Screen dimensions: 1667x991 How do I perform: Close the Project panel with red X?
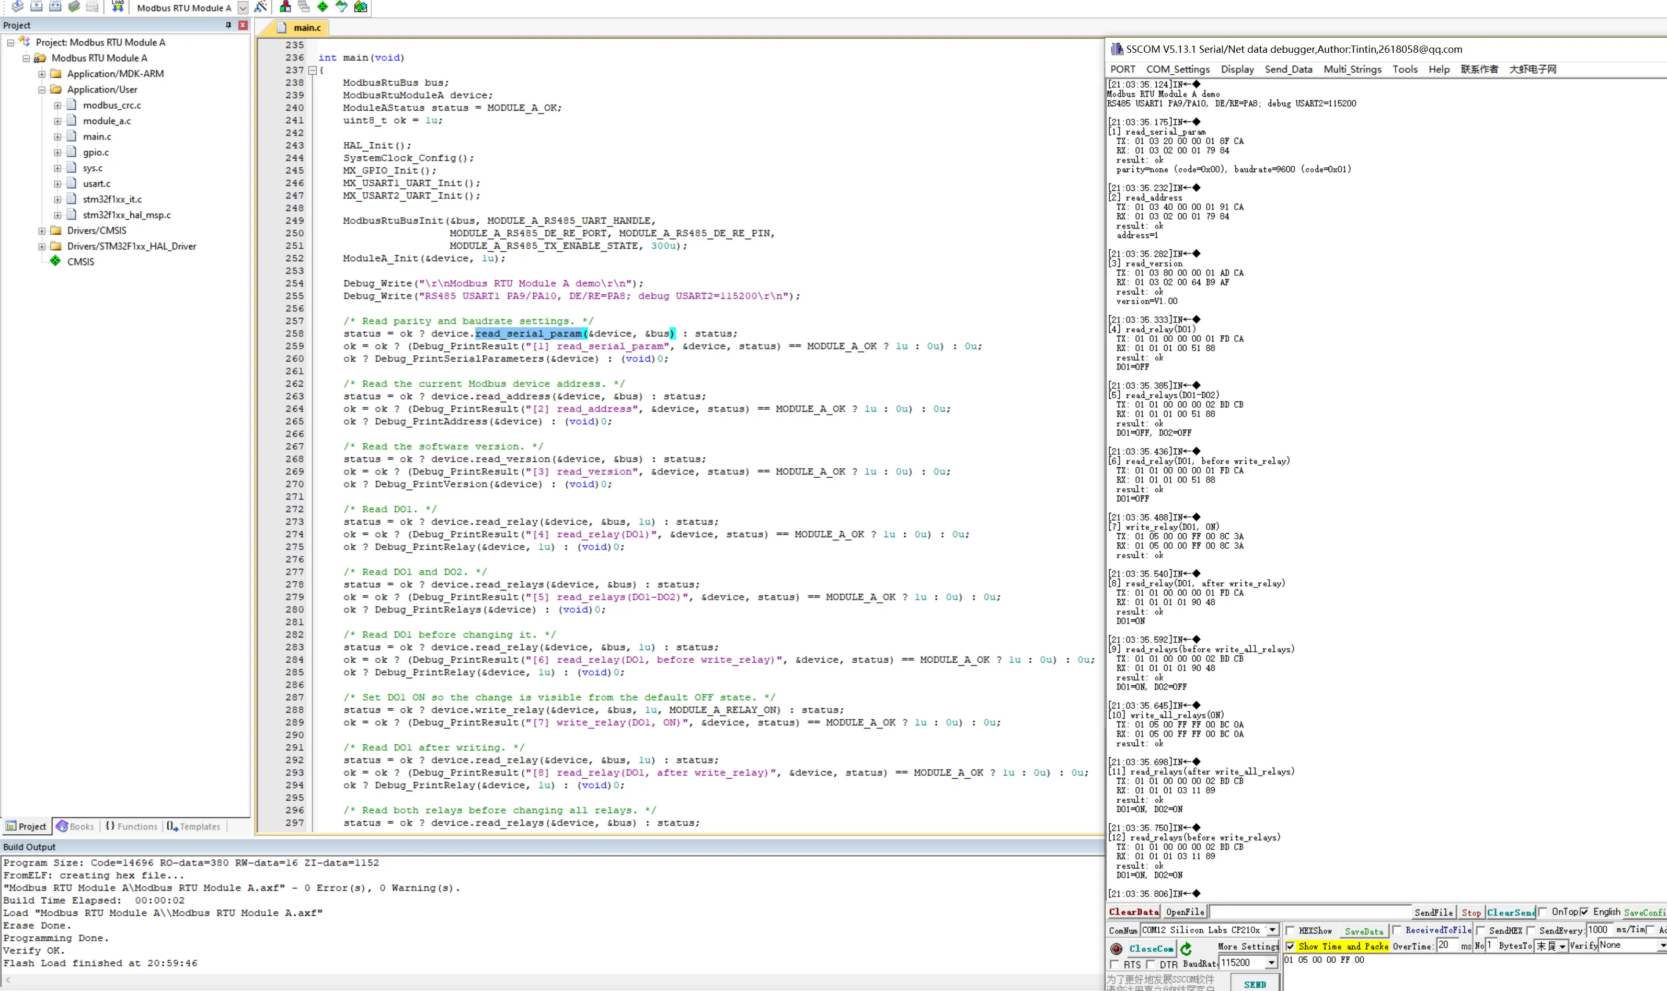tap(243, 26)
